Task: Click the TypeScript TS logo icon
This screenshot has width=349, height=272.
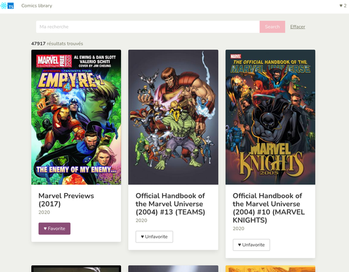Action: point(11,6)
